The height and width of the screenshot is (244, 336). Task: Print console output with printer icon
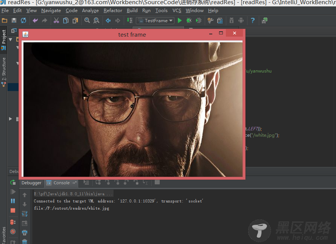coord(25,232)
